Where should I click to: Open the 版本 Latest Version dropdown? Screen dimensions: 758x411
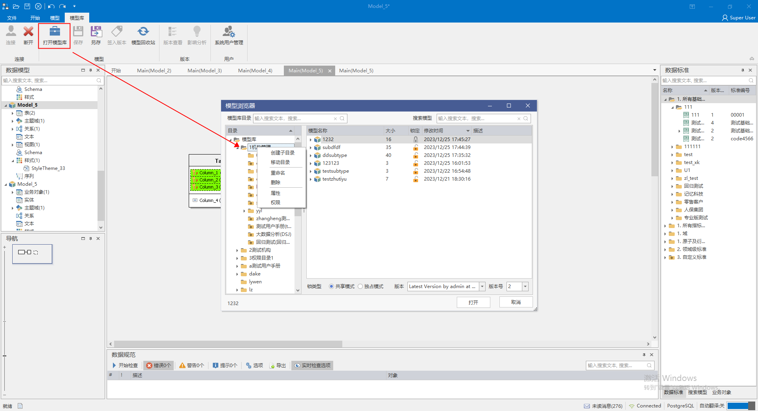click(x=482, y=287)
